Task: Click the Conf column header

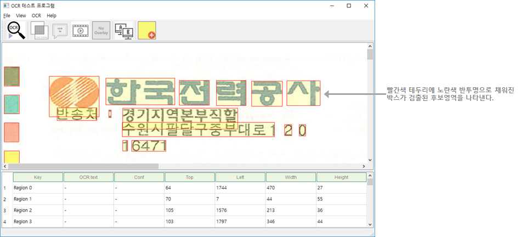Action: (139, 177)
